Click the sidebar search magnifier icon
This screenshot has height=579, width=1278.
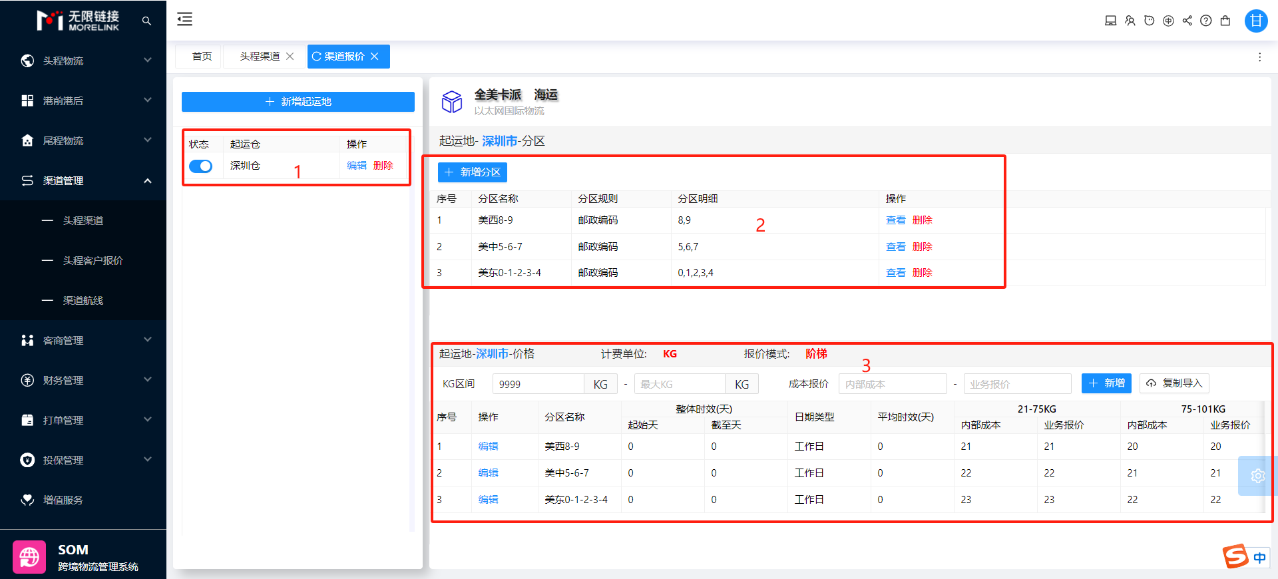tap(146, 21)
